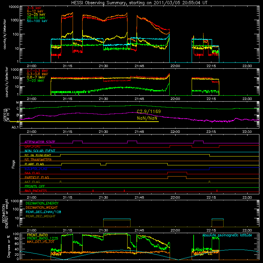Click the DECIMATION_ENERGY legend label

(x=42, y=203)
